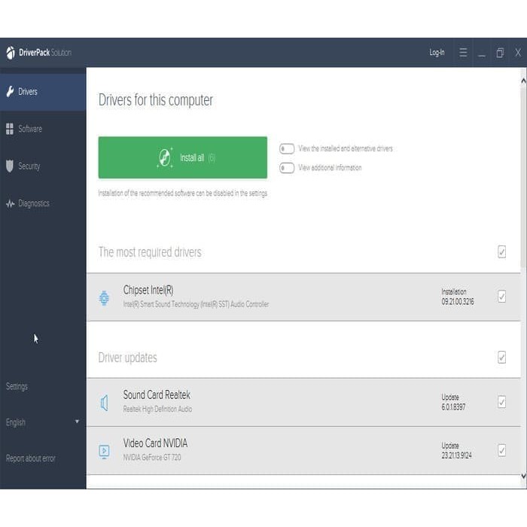Screen dimensions: 527x527
Task: Toggle View the installed and alternative drivers
Action: coord(287,148)
